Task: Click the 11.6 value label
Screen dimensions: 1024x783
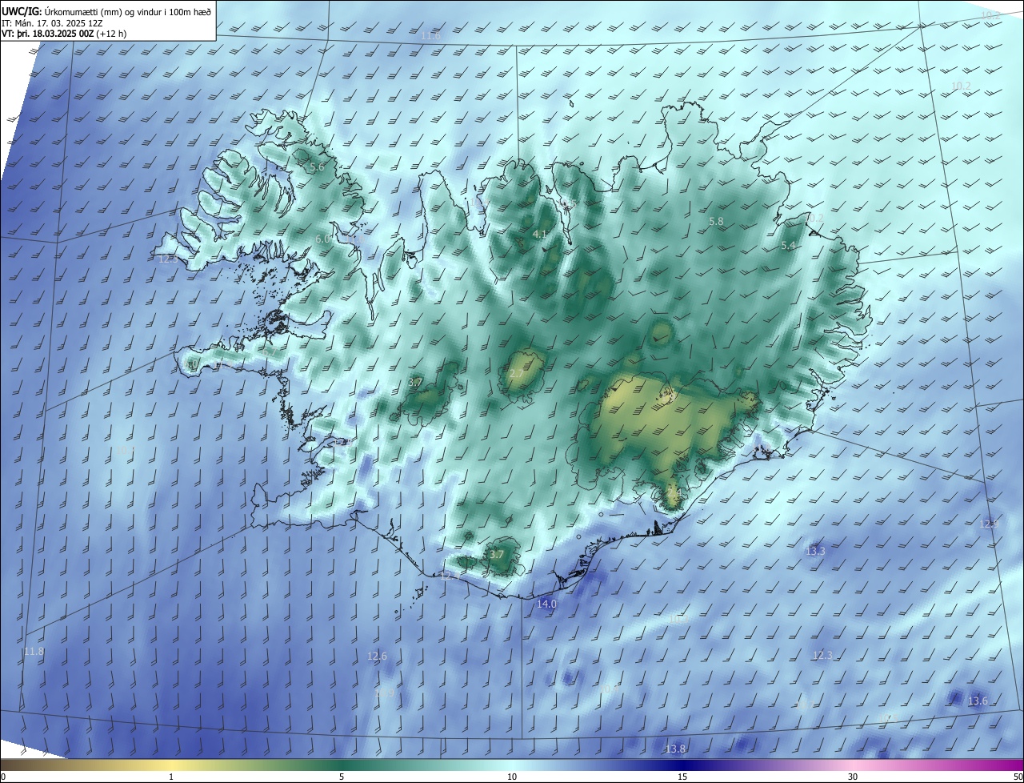Action: pyautogui.click(x=430, y=35)
